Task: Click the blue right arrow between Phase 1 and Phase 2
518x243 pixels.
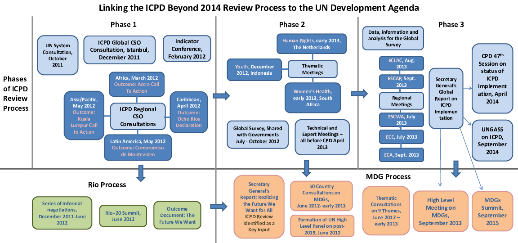Action: [x=220, y=95]
